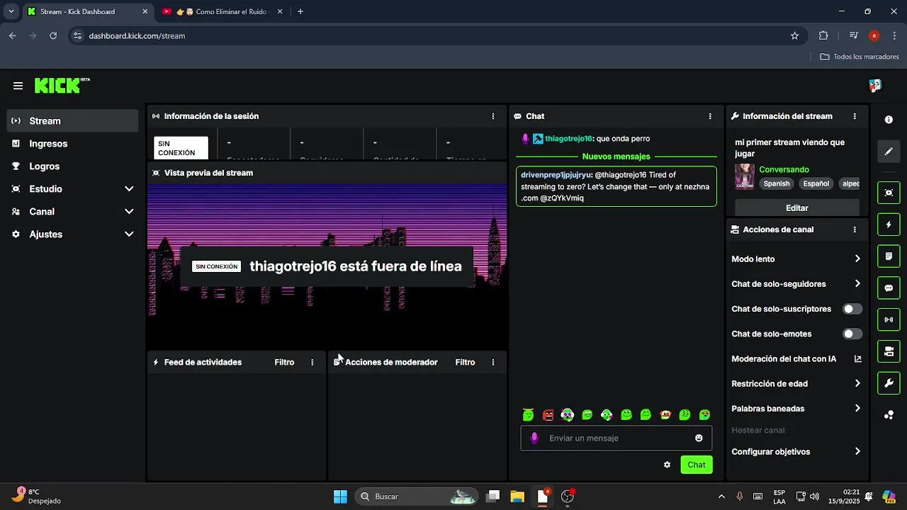Toggle the note document panel icon
Screen dimensions: 907x510
(x=889, y=256)
